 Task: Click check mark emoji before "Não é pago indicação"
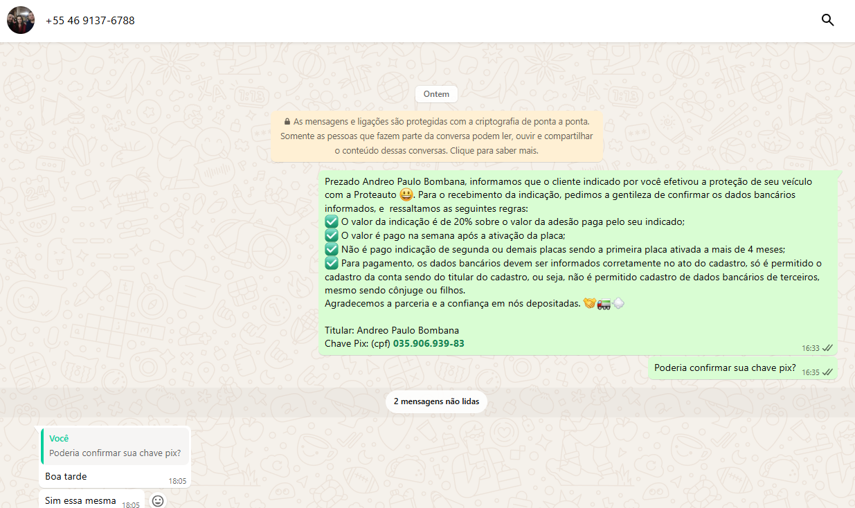tap(332, 249)
